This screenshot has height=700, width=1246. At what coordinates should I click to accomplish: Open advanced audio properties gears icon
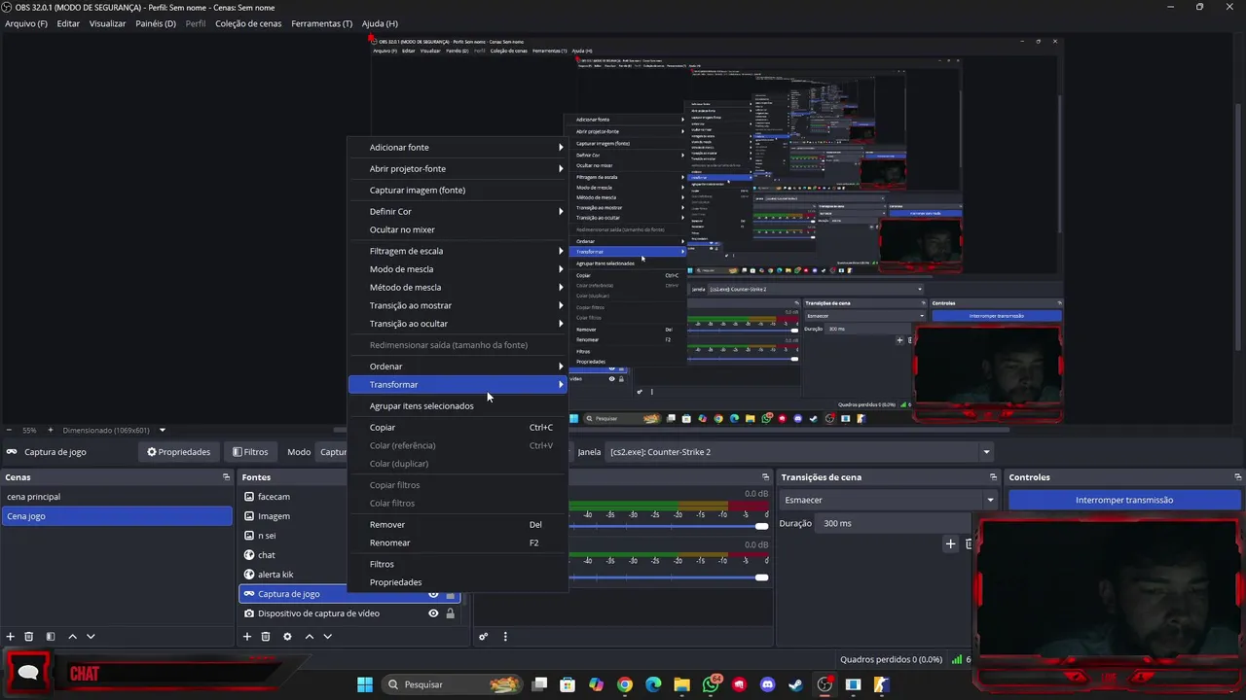click(x=483, y=637)
